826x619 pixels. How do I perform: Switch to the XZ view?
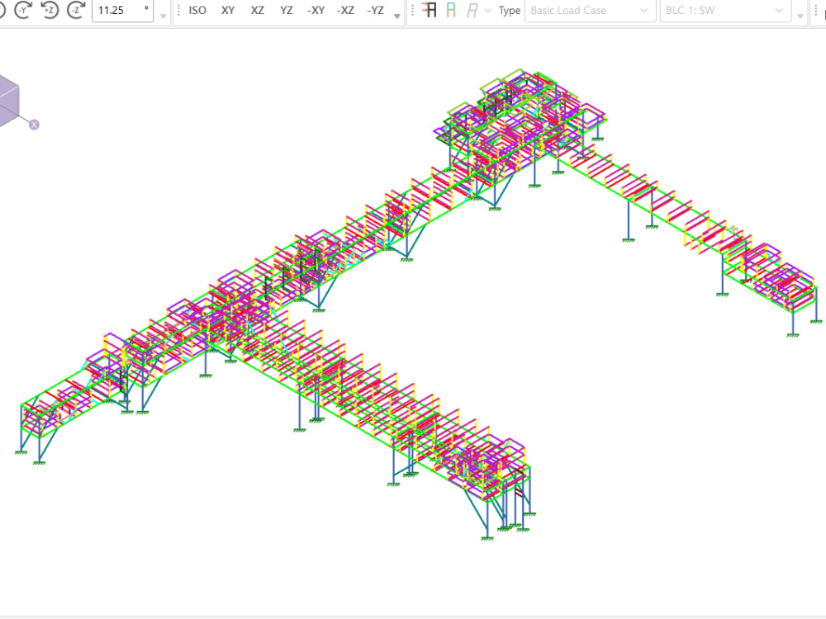(x=257, y=11)
